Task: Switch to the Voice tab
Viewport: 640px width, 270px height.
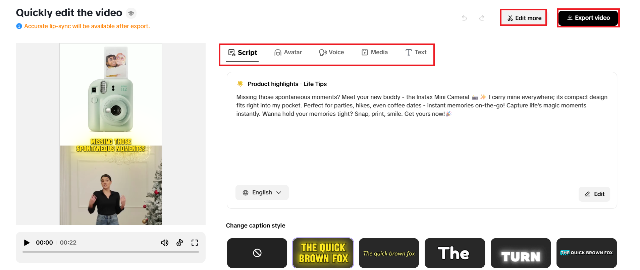Action: pos(331,53)
